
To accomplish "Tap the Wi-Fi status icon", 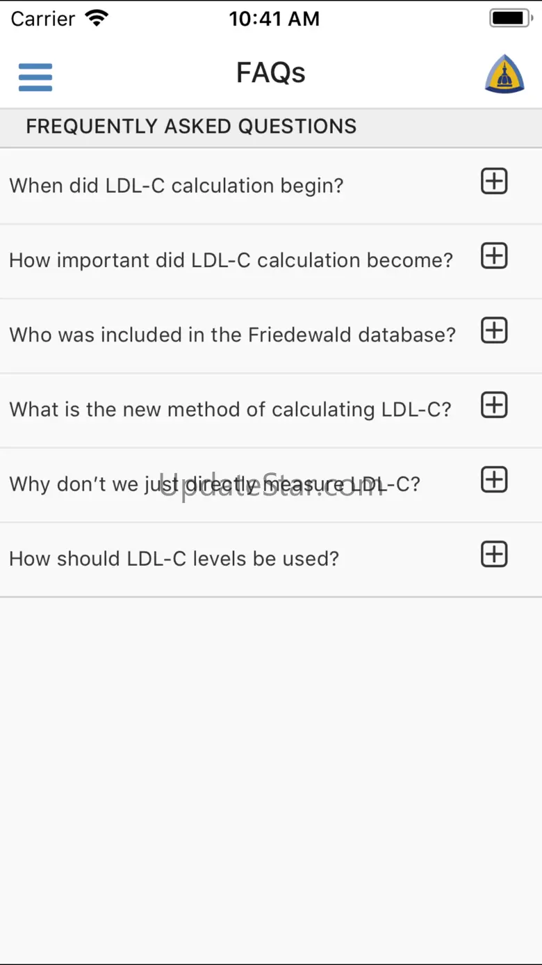I will (x=97, y=19).
